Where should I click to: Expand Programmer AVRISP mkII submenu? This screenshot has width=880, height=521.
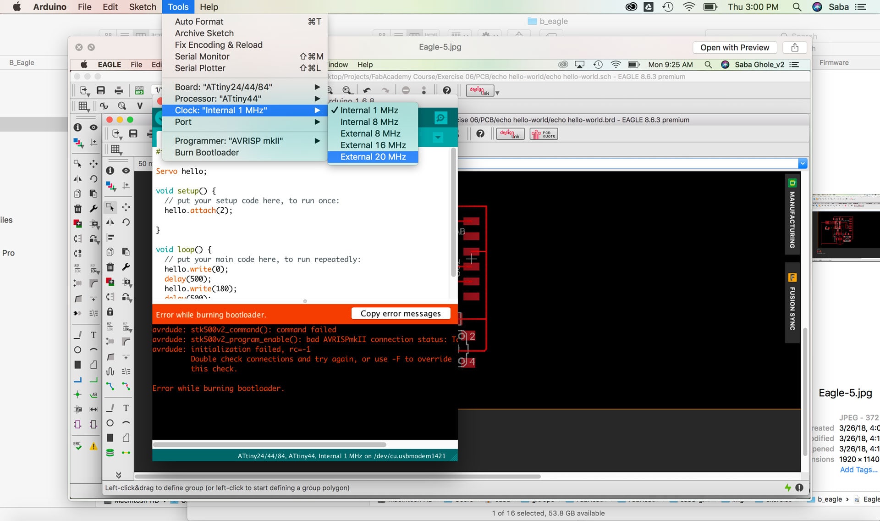pos(245,141)
